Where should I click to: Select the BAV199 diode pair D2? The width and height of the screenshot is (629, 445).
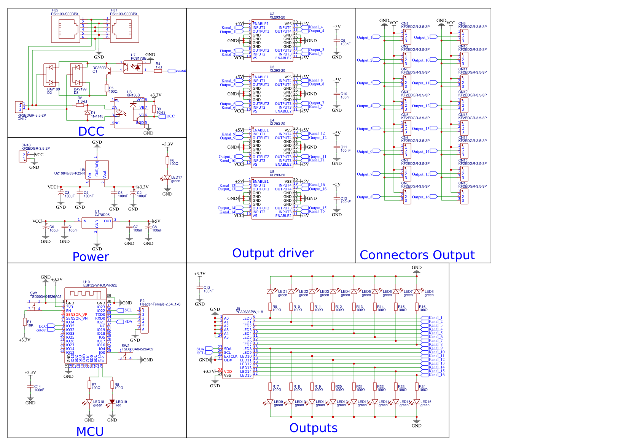click(x=50, y=75)
